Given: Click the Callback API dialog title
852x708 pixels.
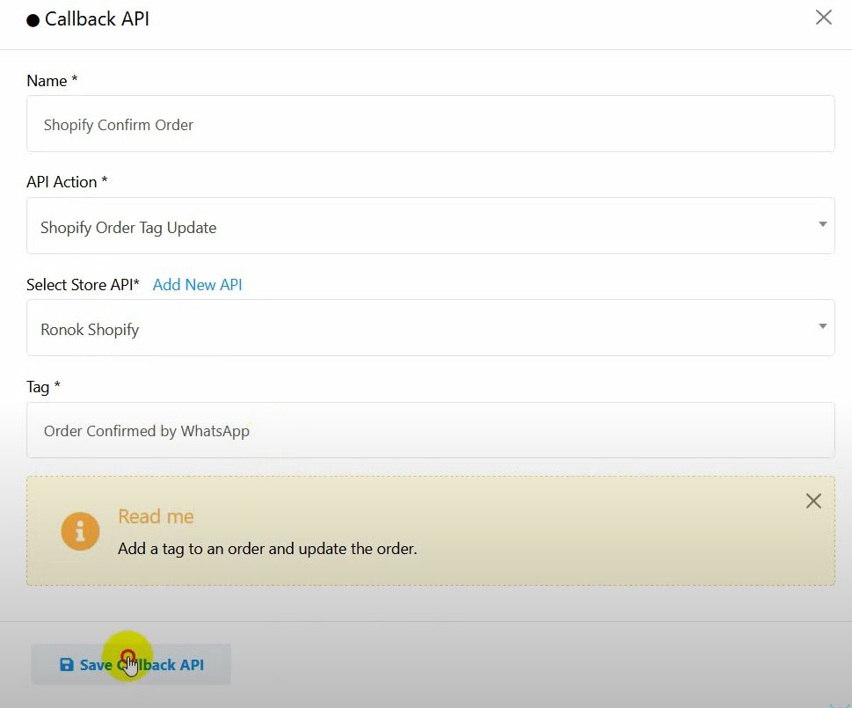Looking at the screenshot, I should [97, 19].
